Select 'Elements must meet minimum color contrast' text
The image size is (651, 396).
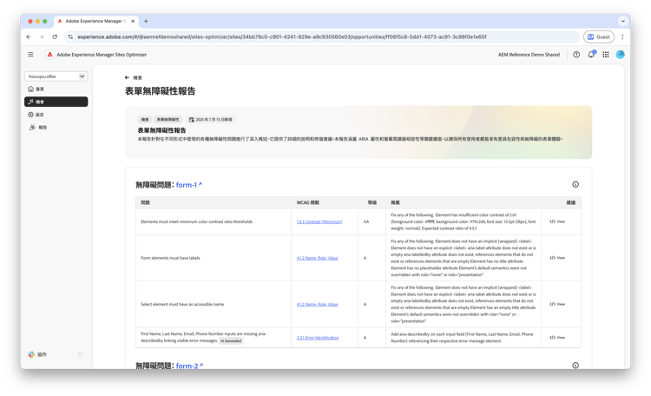pyautogui.click(x=196, y=222)
